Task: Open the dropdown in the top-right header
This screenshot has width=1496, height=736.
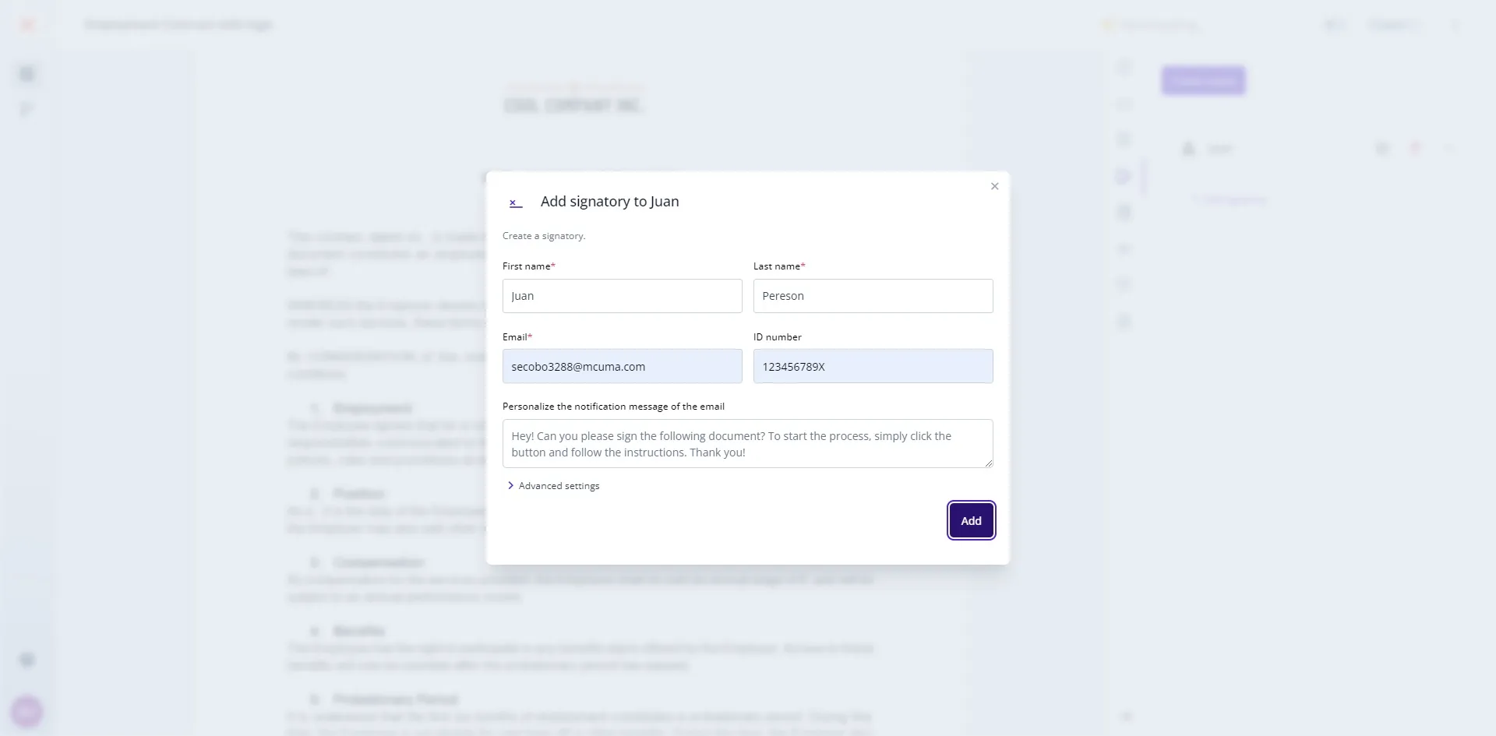Action: pyautogui.click(x=1394, y=26)
